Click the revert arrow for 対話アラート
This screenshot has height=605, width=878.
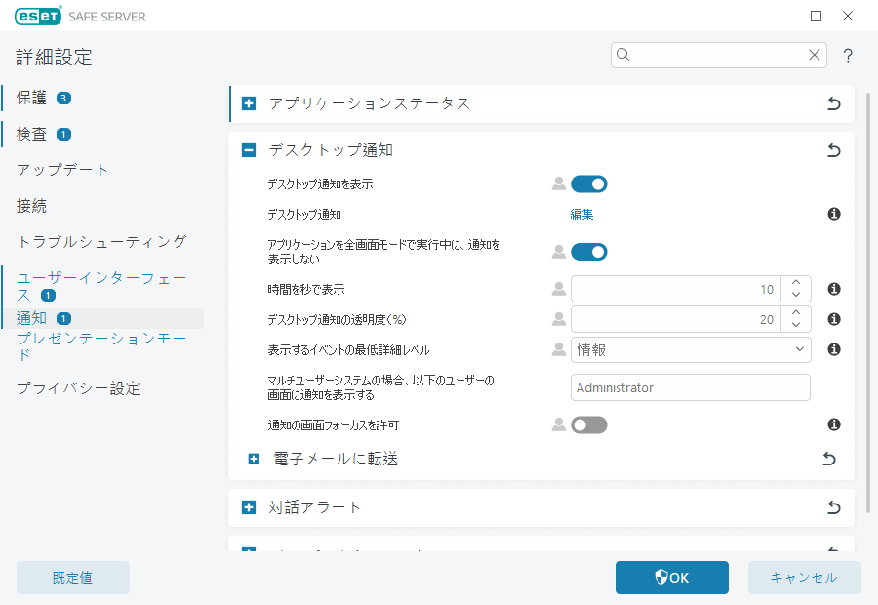coord(832,507)
